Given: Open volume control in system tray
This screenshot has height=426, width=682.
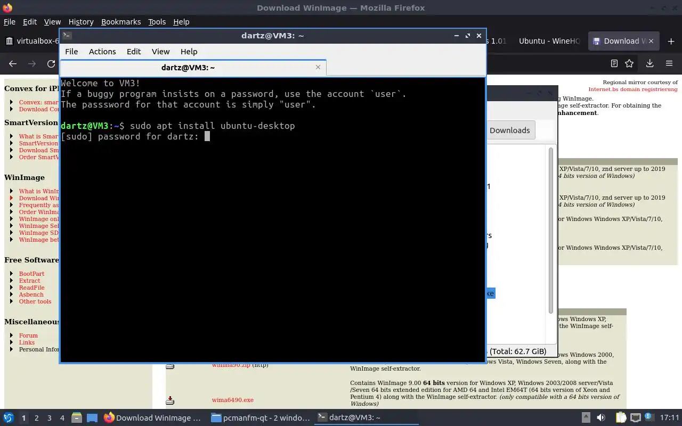Looking at the screenshot, I should (x=601, y=418).
